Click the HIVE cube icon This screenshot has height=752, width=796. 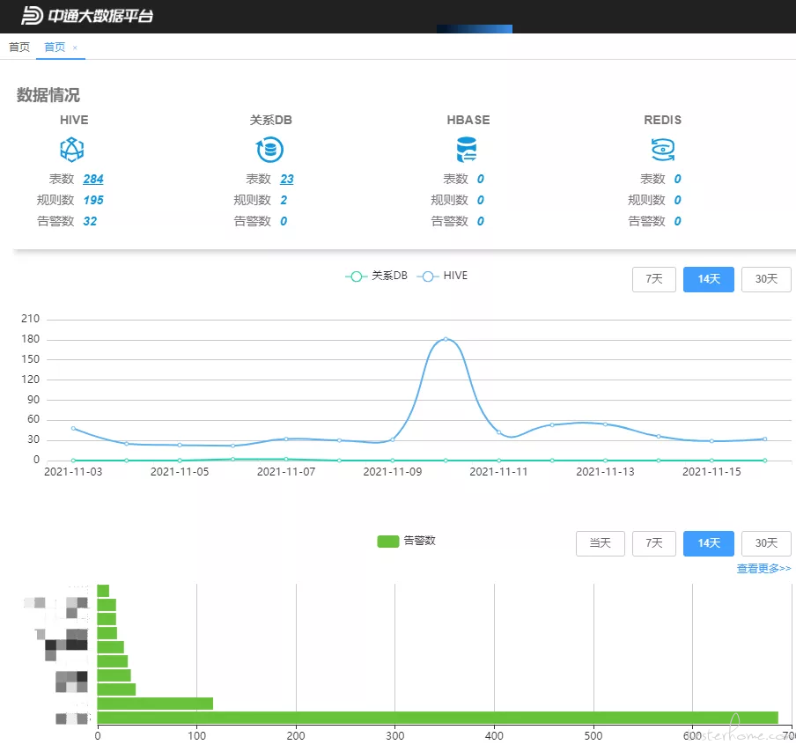coord(72,150)
